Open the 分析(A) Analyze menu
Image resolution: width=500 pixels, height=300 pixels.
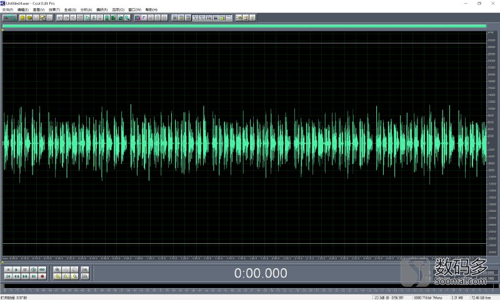86,10
